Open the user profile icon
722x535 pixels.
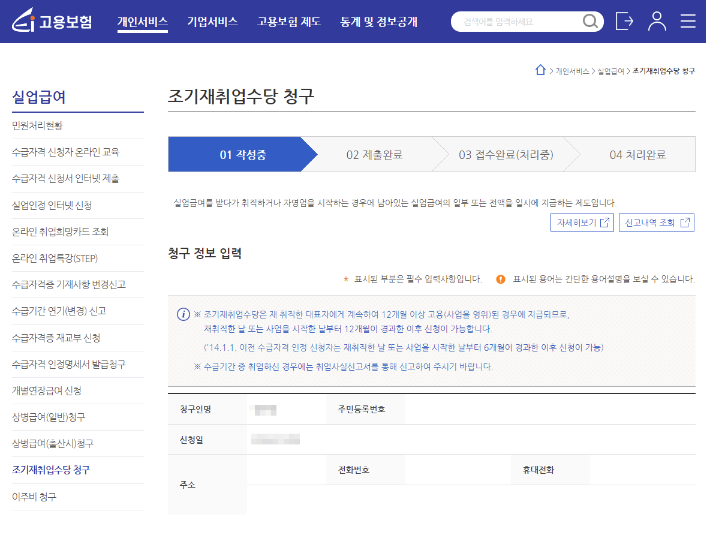[657, 21]
